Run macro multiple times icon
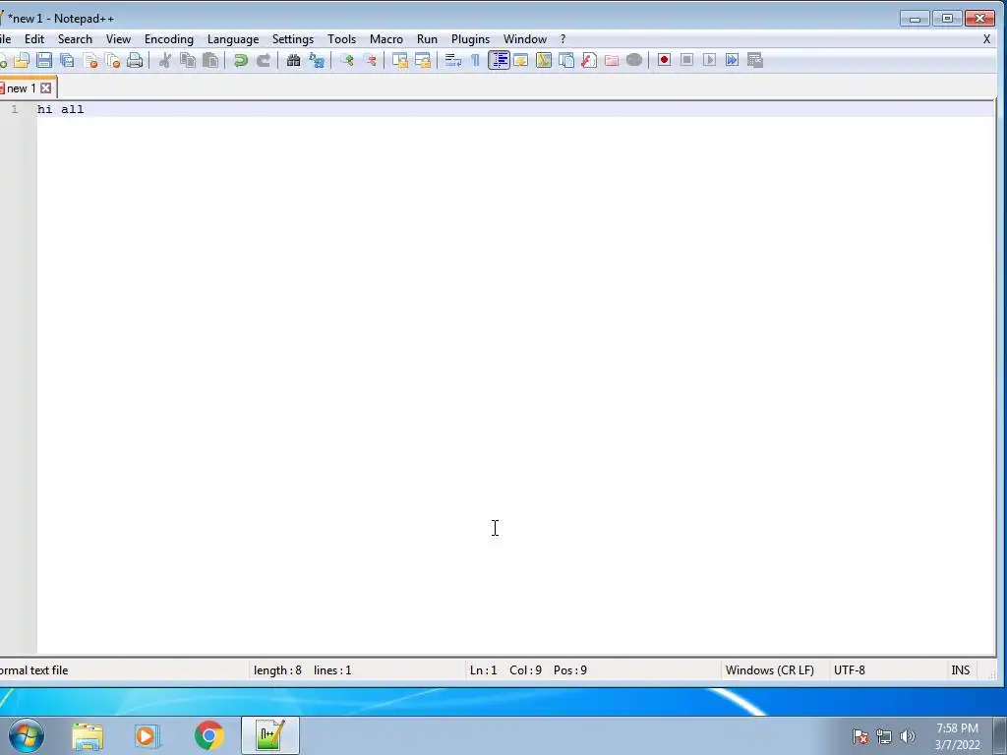This screenshot has width=1007, height=755. click(732, 60)
